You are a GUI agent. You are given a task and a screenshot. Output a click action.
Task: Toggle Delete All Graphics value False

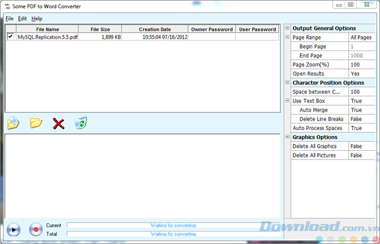362,146
